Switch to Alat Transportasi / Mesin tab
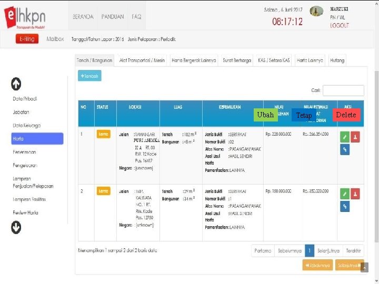This screenshot has height=284, width=379. (142, 60)
